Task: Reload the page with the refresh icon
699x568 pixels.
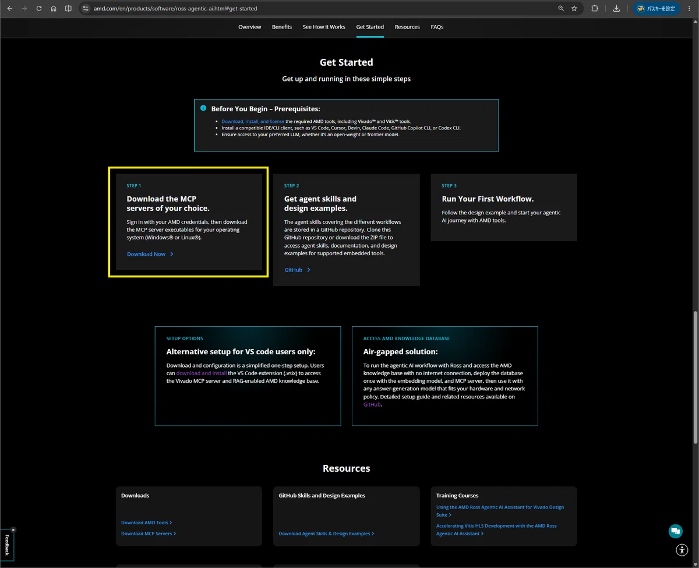Action: [x=39, y=9]
